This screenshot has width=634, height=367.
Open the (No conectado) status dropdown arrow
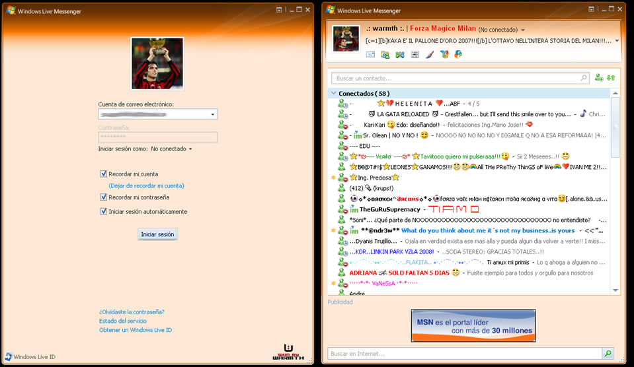(523, 30)
